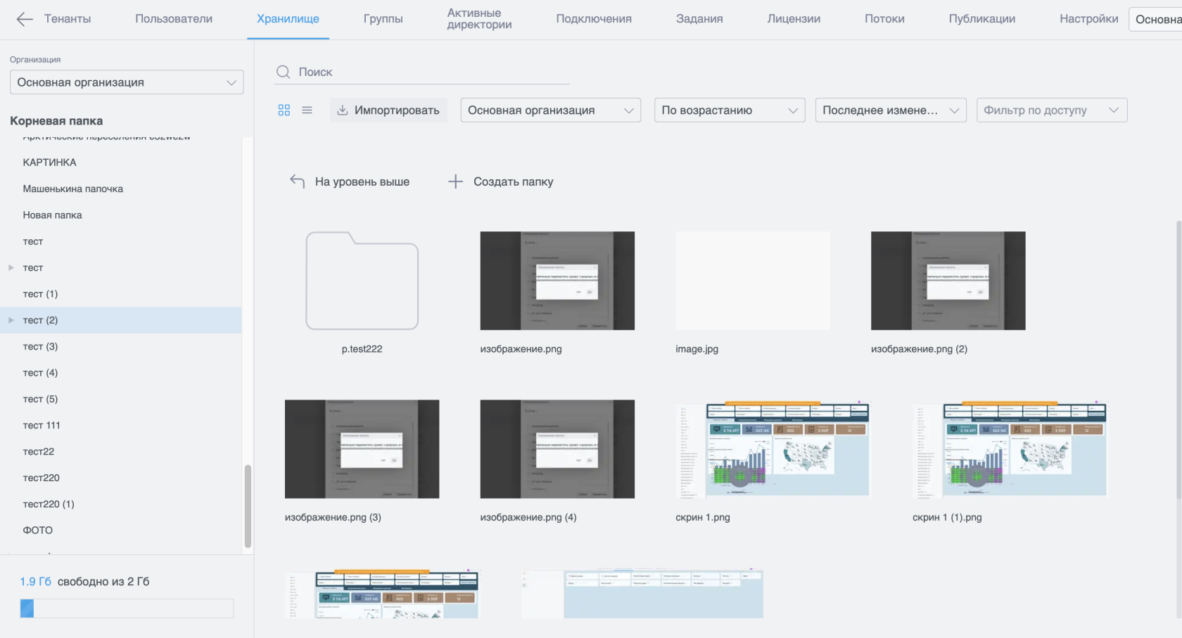Screen dimensions: 1182x638
Task: Expand the тест (2) folder arrow
Action: point(11,320)
